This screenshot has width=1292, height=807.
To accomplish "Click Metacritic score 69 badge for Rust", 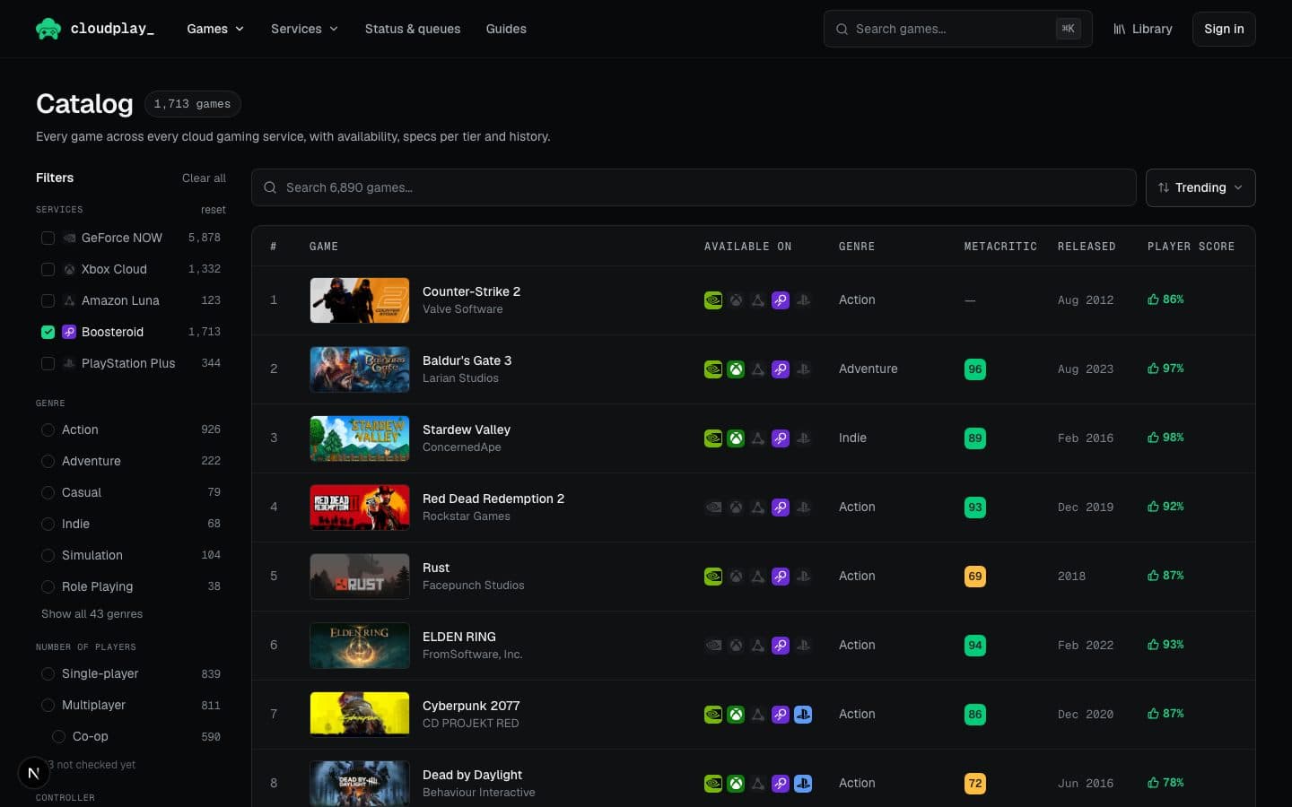I will [975, 577].
